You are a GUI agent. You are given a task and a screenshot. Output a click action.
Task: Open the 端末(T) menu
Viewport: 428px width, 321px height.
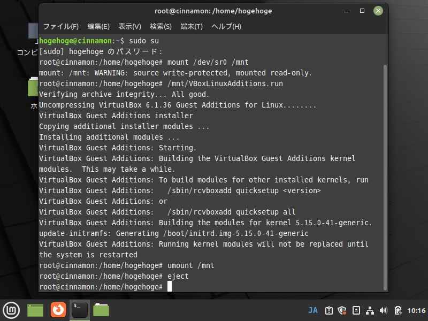[x=192, y=26]
